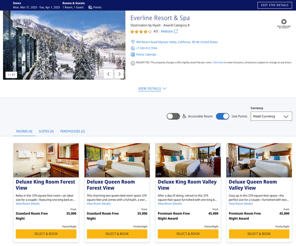Click the Deluxe King Room Valley View title

coord(187,185)
